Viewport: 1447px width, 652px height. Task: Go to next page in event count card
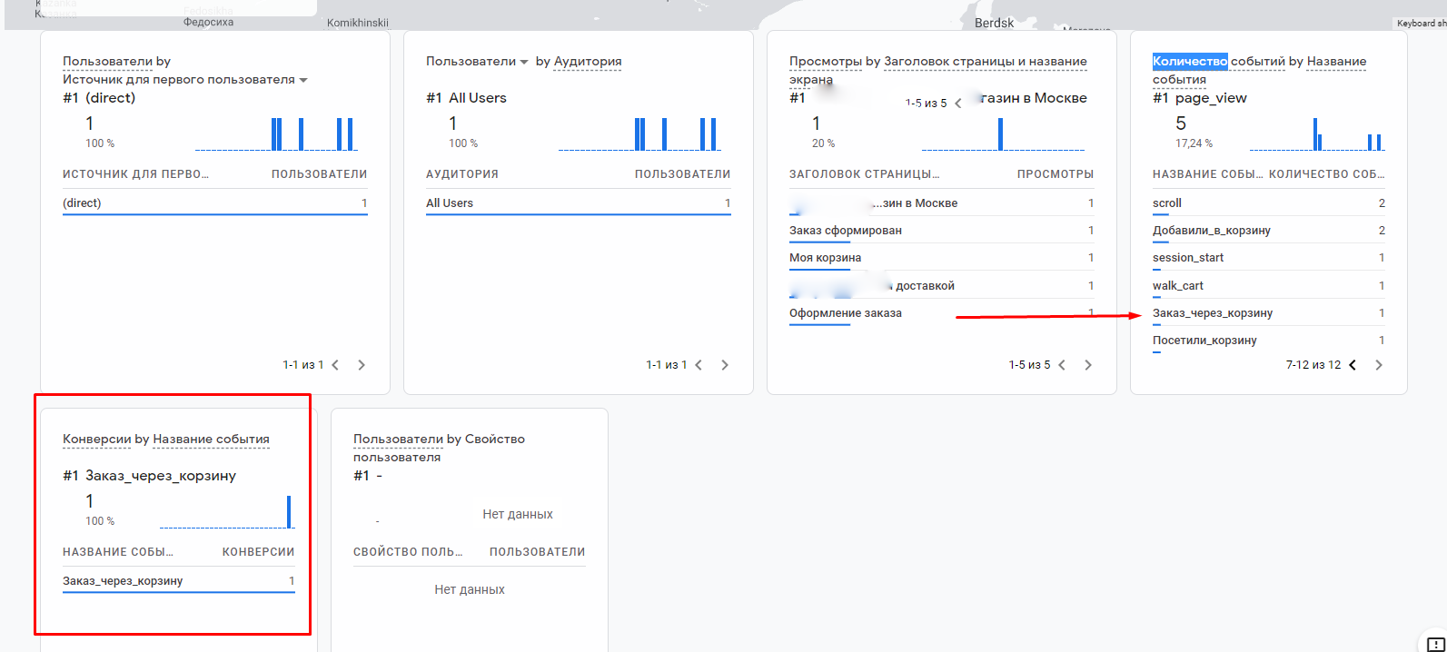point(1379,365)
